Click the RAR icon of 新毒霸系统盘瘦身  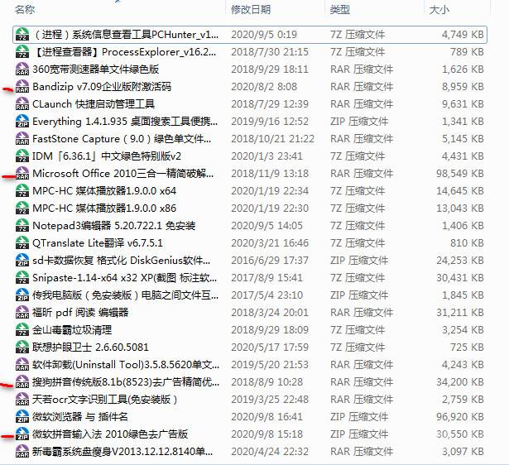(22, 452)
